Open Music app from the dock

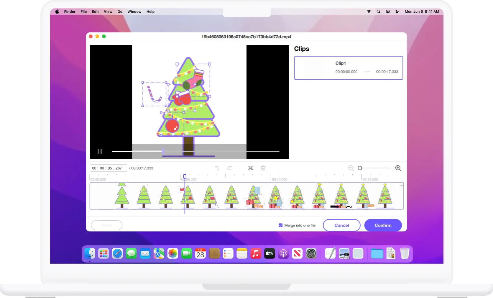tap(256, 253)
